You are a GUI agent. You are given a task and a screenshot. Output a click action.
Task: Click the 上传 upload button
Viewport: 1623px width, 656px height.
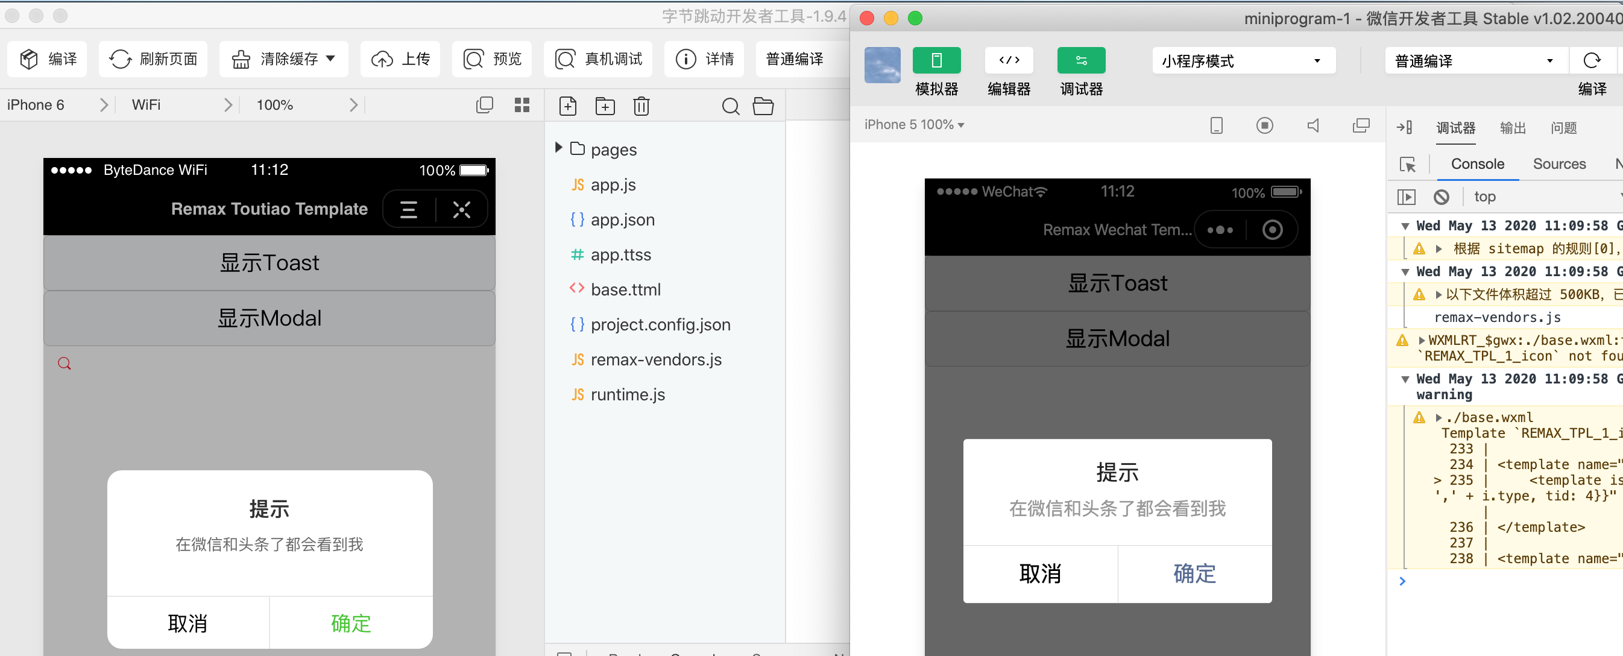tap(400, 59)
